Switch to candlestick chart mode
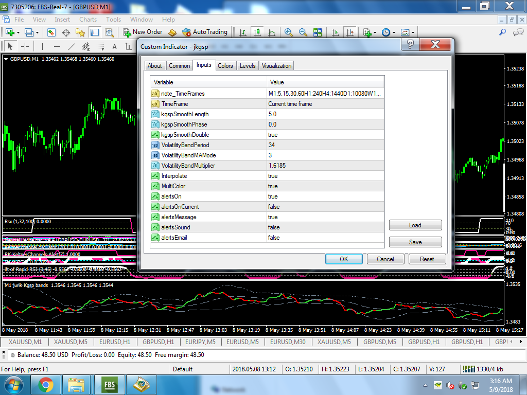527x395 pixels. tap(257, 32)
